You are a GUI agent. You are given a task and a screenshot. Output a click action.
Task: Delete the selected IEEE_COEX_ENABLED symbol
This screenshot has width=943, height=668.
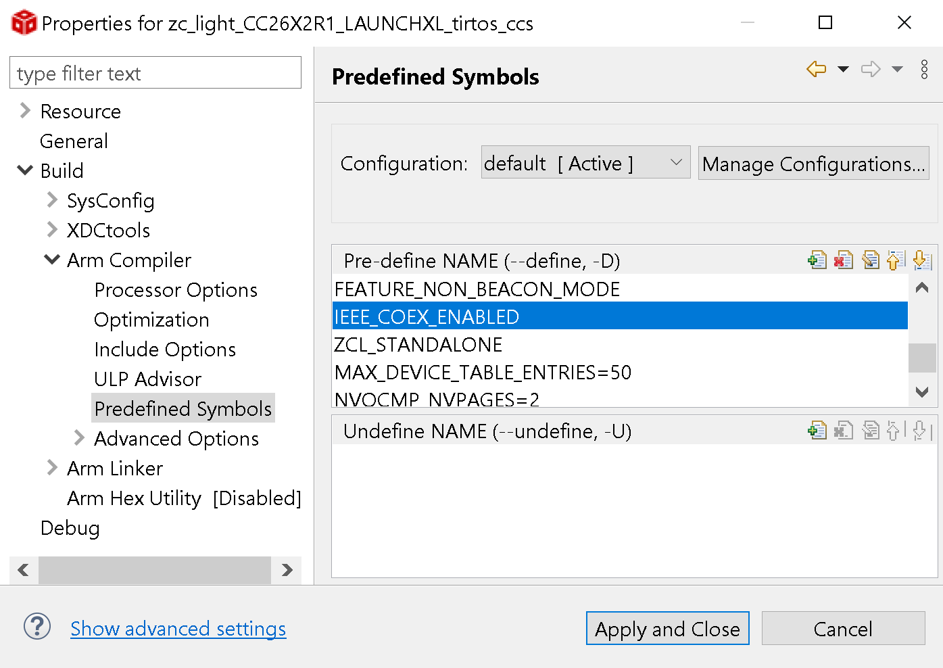(x=844, y=260)
